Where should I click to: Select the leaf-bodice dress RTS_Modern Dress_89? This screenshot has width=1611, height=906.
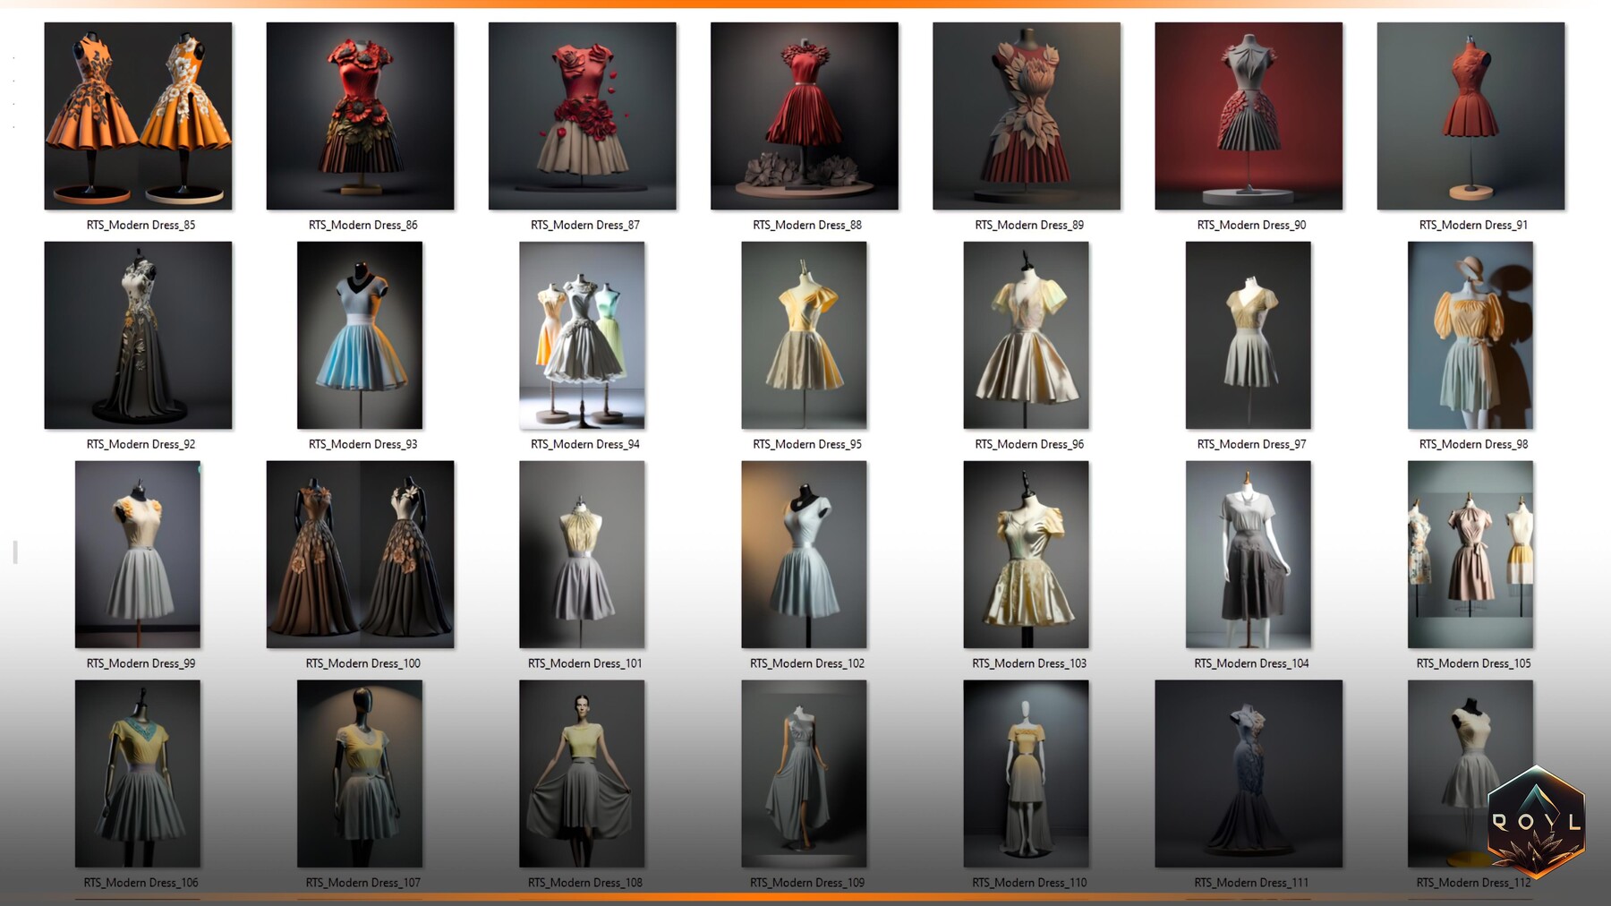click(1026, 115)
